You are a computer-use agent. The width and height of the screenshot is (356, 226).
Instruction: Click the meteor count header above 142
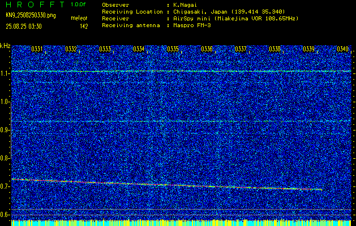[x=79, y=18]
